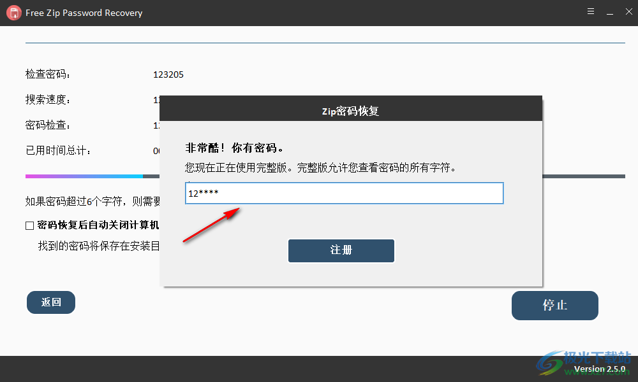Viewport: 638px width, 382px height.
Task: Click the 搜索速度 label
Action: coord(48,99)
